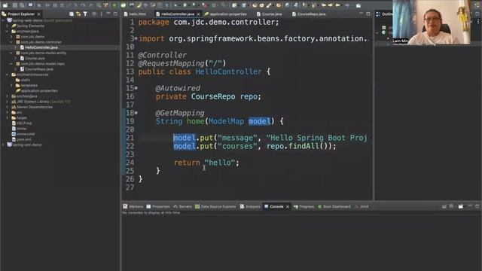
Task: Open the Project Explorer filter icon
Action: pos(85,14)
